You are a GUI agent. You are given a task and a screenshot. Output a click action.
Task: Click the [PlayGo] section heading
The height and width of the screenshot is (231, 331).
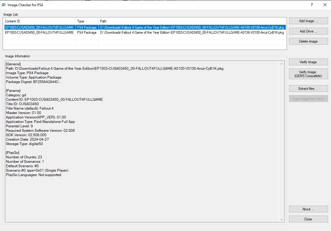click(x=12, y=153)
